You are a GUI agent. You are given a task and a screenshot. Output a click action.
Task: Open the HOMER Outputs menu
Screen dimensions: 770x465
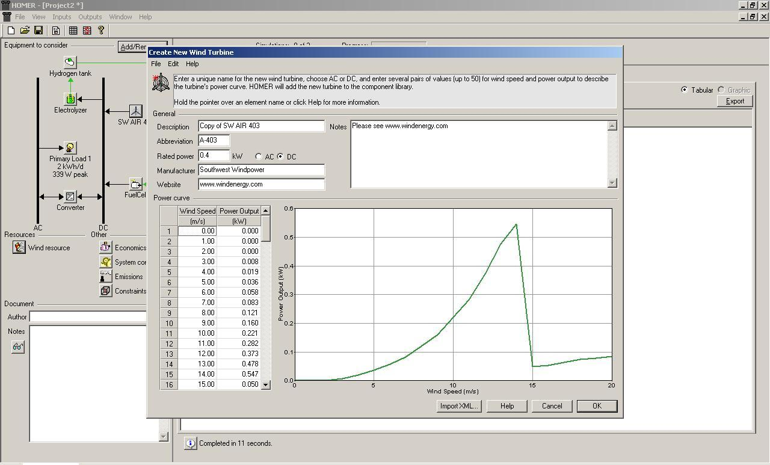[90, 17]
